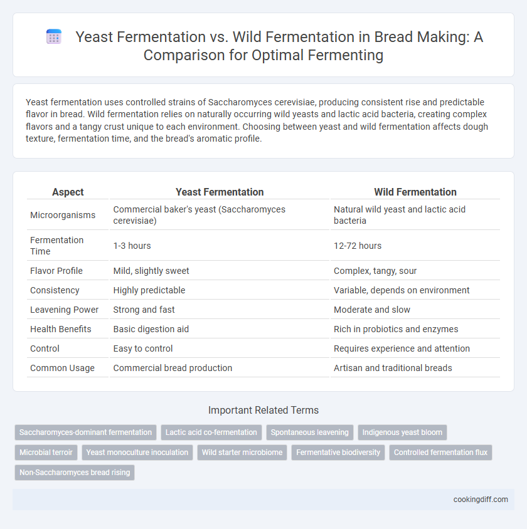
Task: Select the Microorganisms row label
Action: 63,215
